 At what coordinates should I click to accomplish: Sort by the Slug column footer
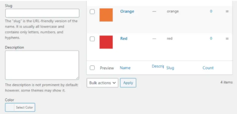pyautogui.click(x=170, y=68)
